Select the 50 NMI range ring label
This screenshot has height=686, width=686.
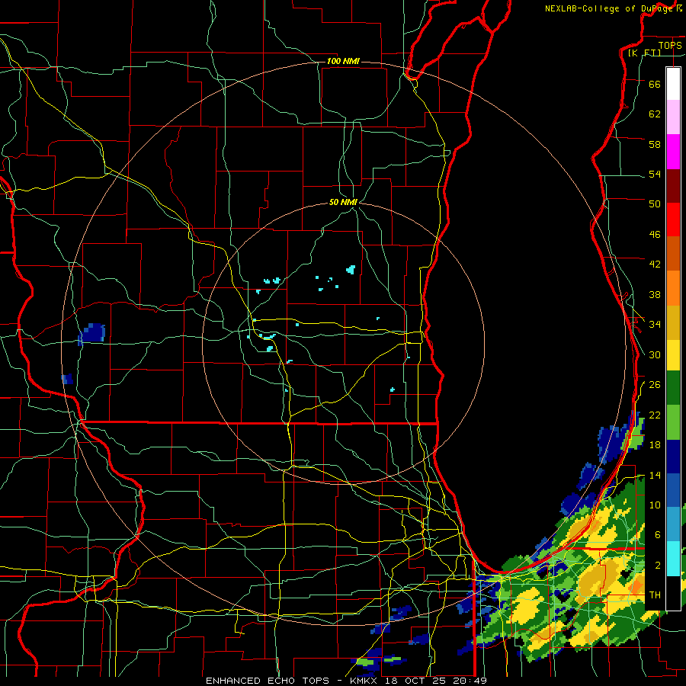coord(343,202)
